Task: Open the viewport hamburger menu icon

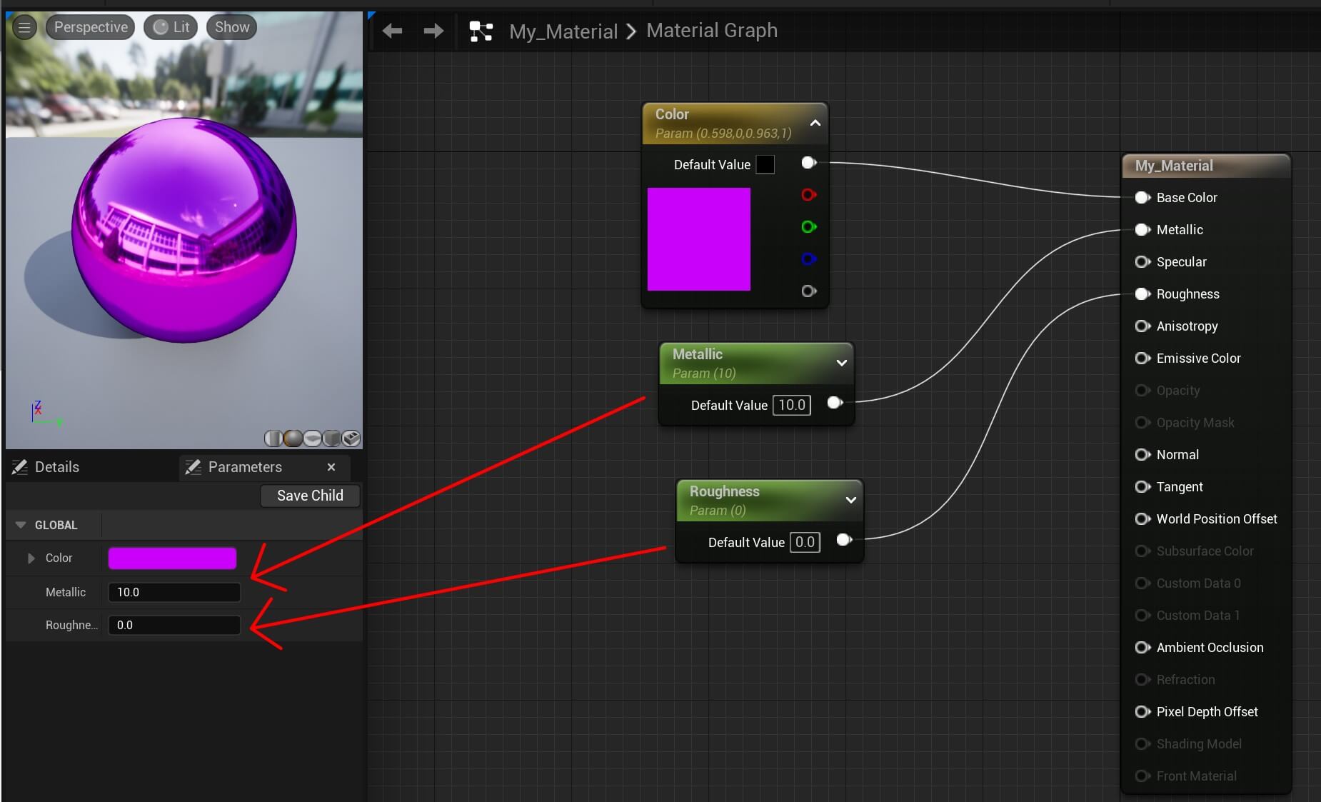Action: click(24, 26)
